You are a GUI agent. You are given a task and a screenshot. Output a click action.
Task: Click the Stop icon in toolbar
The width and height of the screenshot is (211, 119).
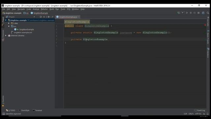[x=198, y=13]
